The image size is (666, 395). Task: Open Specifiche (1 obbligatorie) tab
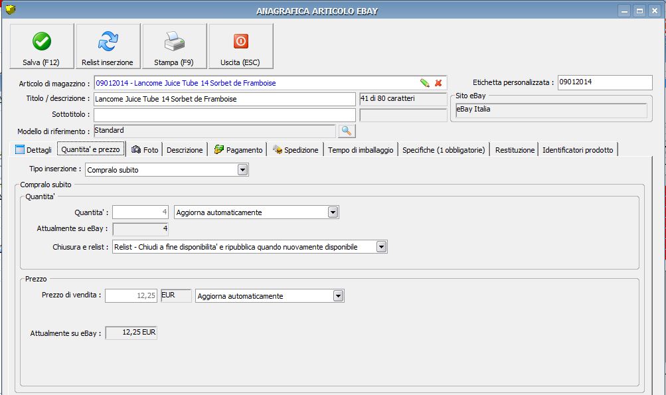tap(444, 149)
